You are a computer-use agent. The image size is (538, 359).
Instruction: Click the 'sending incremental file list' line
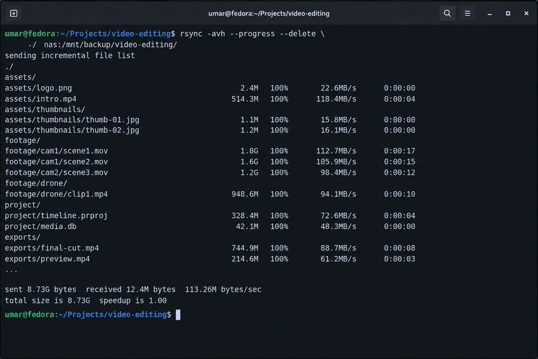(70, 55)
